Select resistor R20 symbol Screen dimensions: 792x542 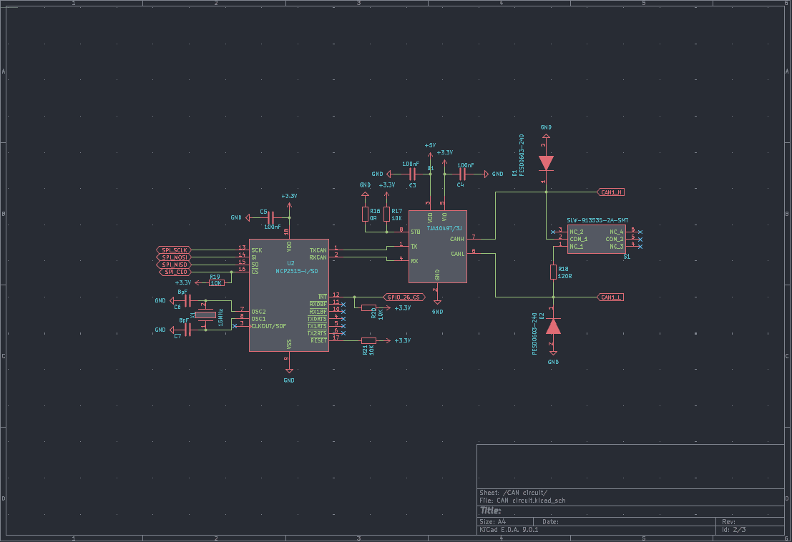368,308
